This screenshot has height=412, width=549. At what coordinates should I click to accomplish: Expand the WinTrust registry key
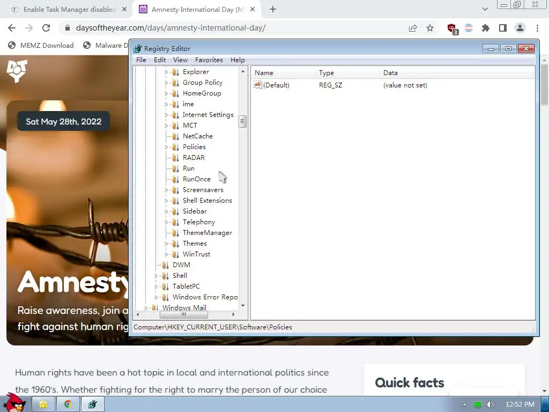[166, 254]
